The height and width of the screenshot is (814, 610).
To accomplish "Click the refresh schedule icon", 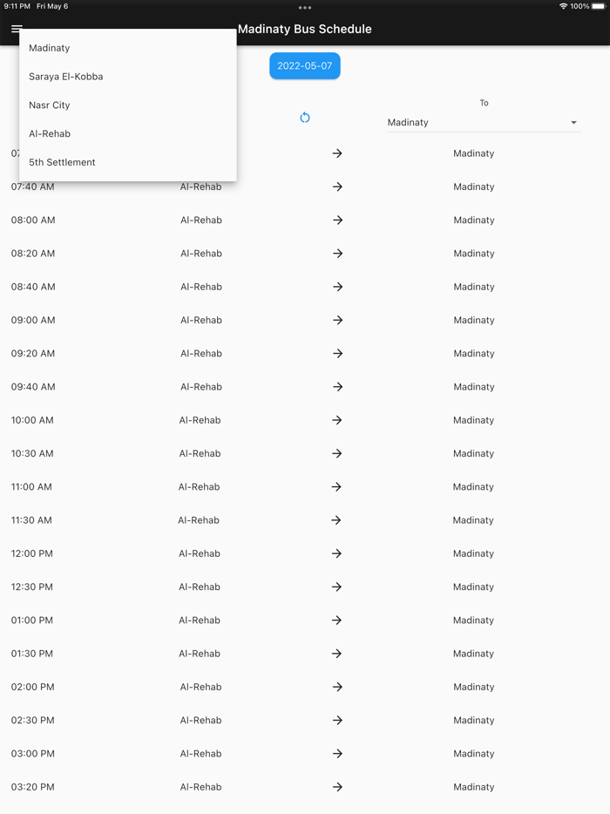I will pos(305,117).
